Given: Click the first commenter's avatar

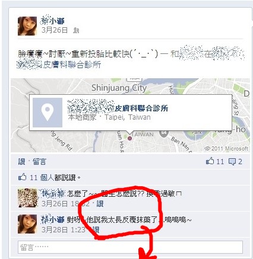Looking at the screenshot, I should 27,198.
